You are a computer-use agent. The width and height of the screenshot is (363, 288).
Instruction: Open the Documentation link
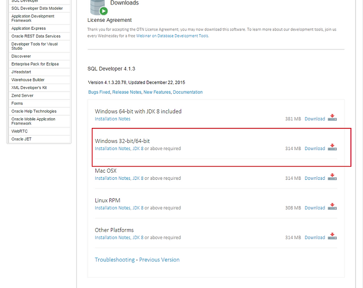tap(188, 92)
